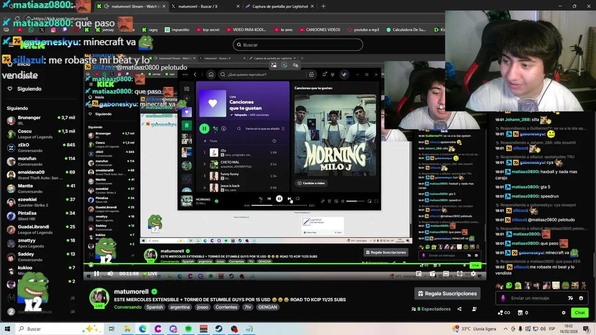This screenshot has height=335, width=596.
Task: Toggle Spotify shuffle in player bar
Action: click(261, 199)
